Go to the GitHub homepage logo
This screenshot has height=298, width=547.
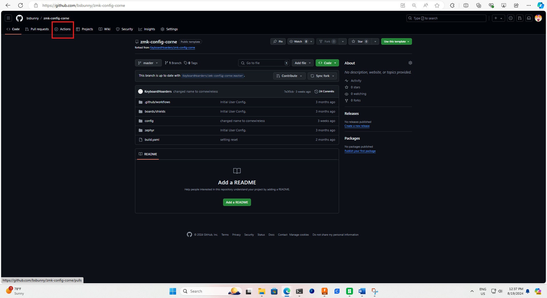pos(19,18)
